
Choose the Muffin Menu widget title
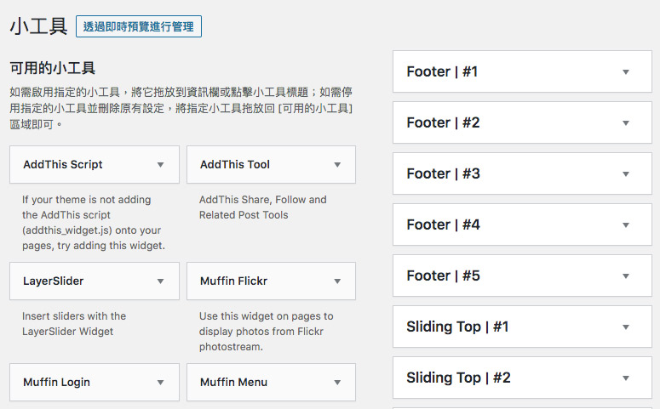coord(233,383)
